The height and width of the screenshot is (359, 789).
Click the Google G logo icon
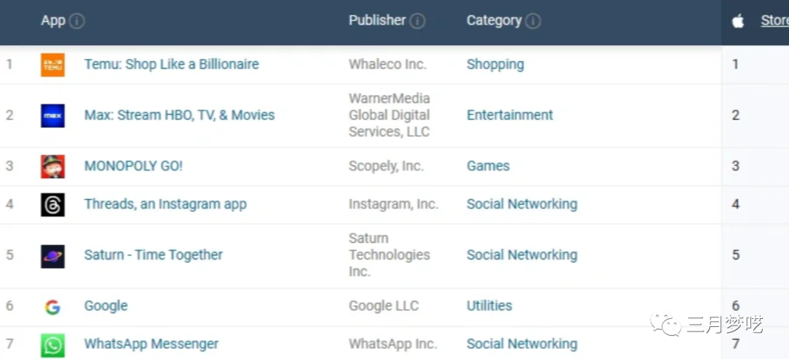pyautogui.click(x=53, y=306)
